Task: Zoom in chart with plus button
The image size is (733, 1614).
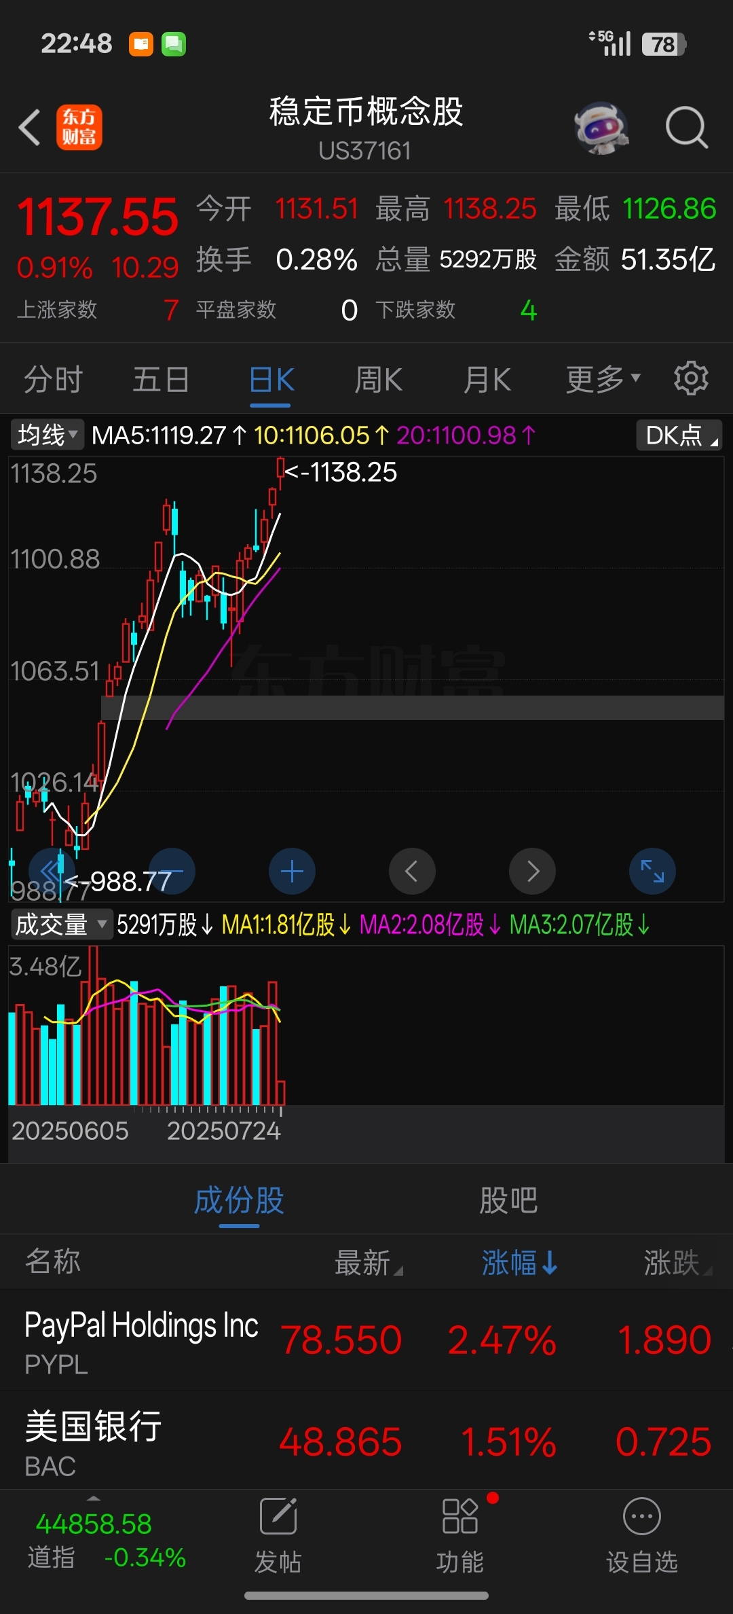Action: 292,872
